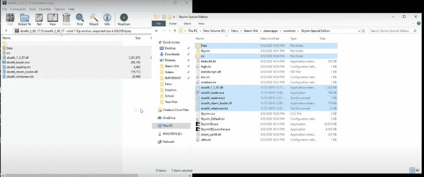This screenshot has width=424, height=177.
Task: Click the Test archive icon in WinRAR
Action: click(x=39, y=19)
